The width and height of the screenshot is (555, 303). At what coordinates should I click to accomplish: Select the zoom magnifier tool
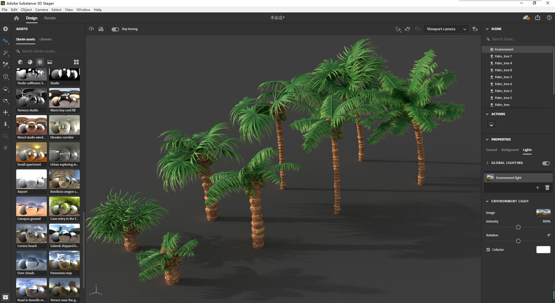6,136
